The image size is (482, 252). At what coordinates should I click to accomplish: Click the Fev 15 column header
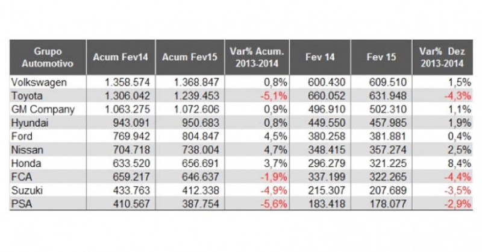381,57
